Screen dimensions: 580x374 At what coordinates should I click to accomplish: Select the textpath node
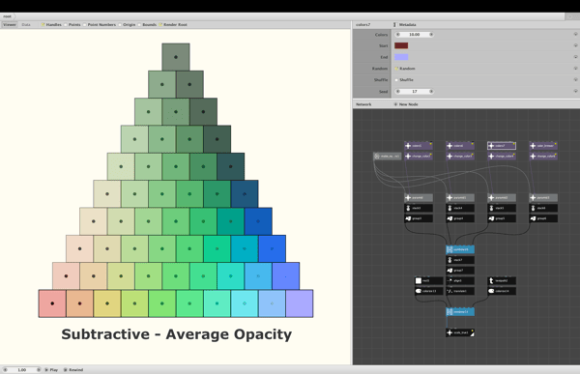tap(502, 281)
